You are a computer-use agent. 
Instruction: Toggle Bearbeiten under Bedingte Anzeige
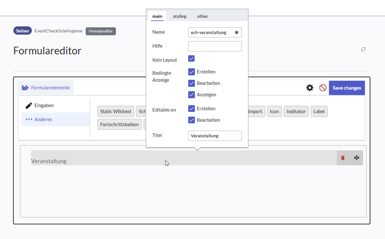[191, 83]
